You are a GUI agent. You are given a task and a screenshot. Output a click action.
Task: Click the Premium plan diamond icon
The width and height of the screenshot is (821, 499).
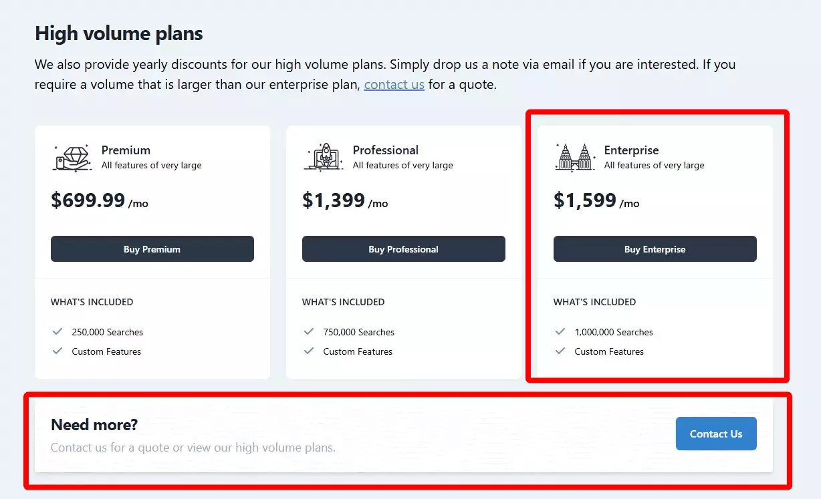72,158
